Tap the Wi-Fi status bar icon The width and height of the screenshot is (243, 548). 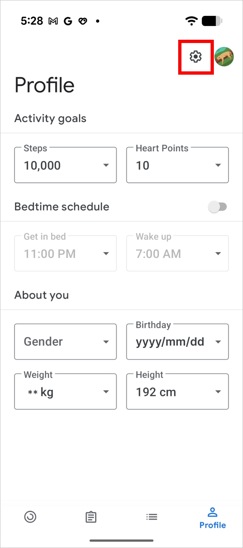click(191, 21)
